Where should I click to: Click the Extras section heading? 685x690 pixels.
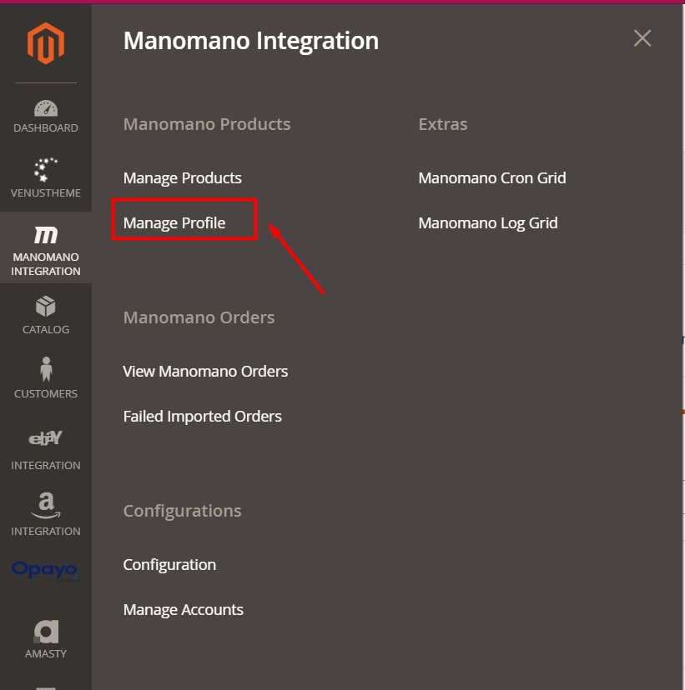(443, 124)
